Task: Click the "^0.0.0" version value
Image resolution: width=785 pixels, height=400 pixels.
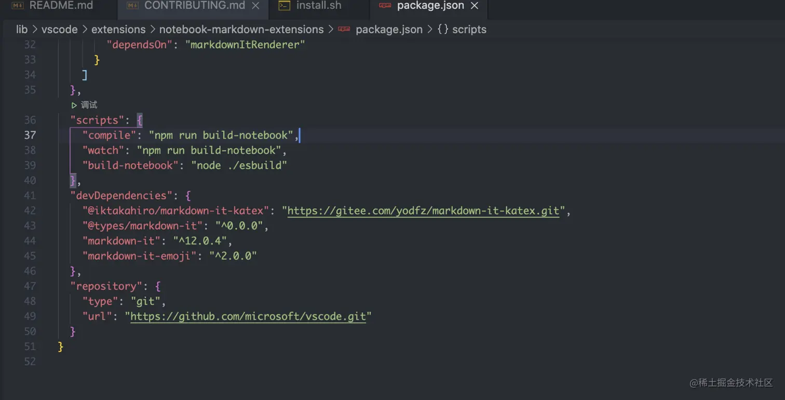Action: (x=239, y=226)
